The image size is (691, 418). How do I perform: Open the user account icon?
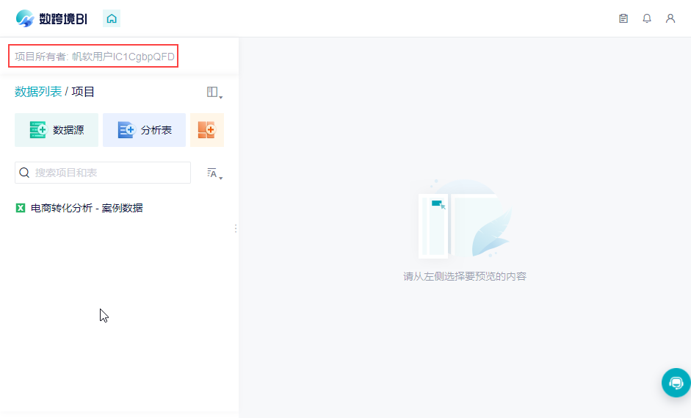(670, 18)
